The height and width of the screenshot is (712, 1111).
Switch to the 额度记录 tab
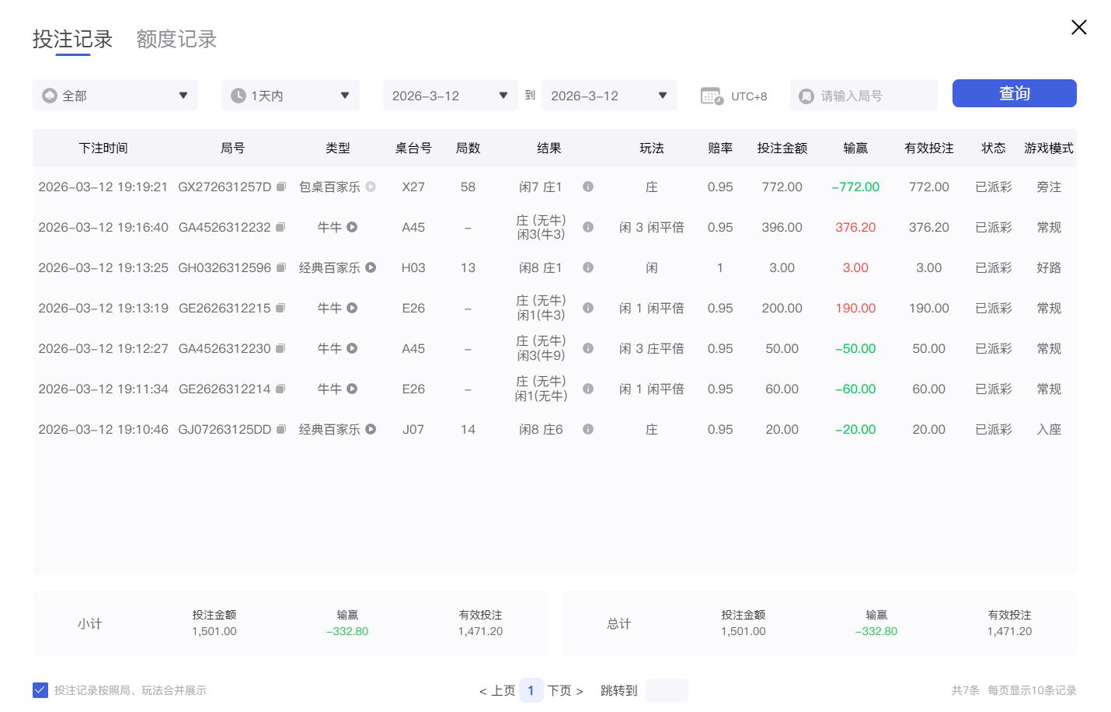tap(176, 39)
